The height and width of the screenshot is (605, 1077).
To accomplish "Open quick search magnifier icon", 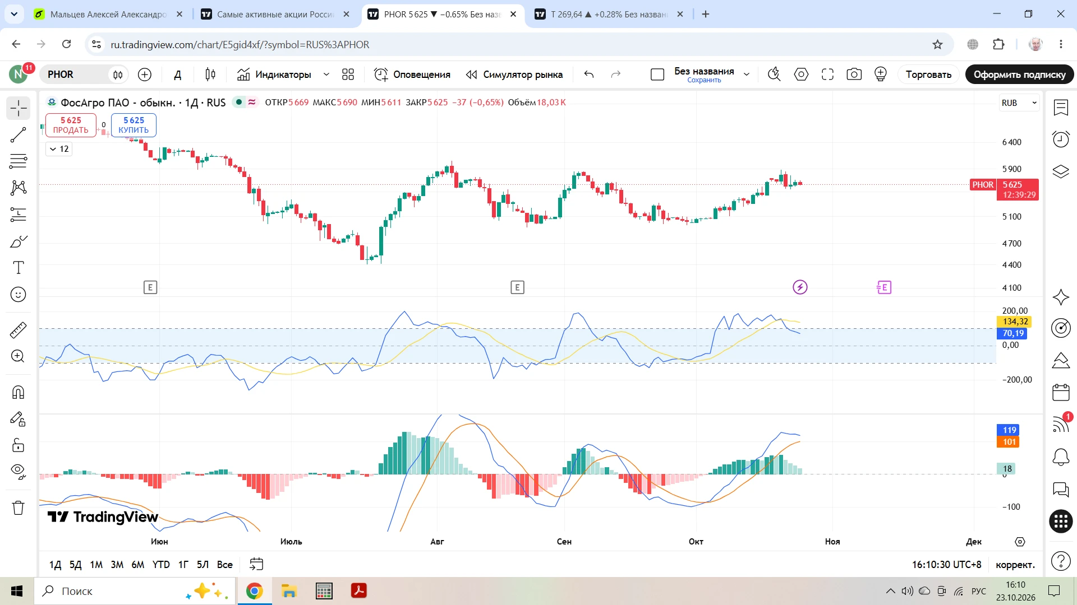I will [774, 75].
